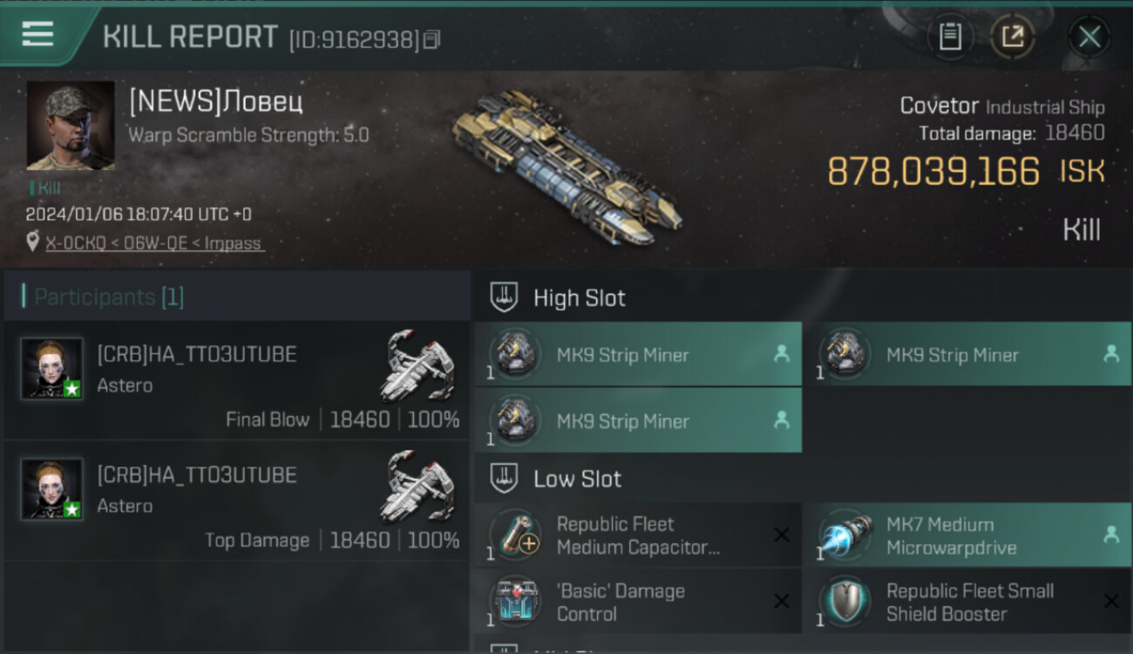Select MK7 Medium Microwarpdrive module

pos(967,535)
